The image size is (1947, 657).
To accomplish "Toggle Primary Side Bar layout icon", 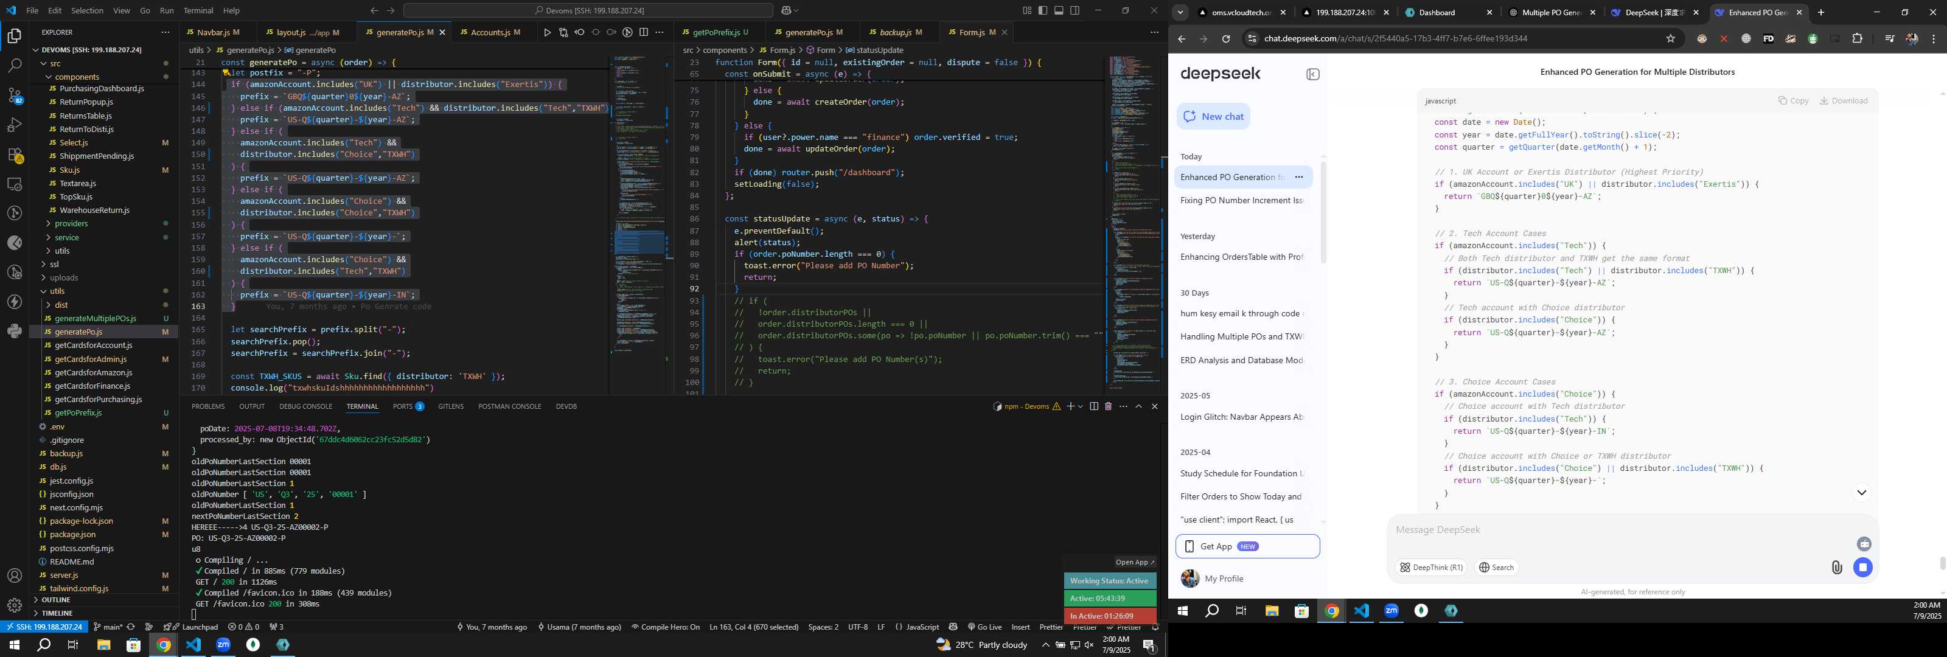I will (x=1043, y=10).
